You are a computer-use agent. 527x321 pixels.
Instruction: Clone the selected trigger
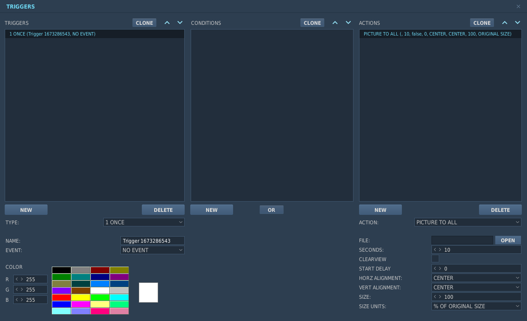pos(144,23)
